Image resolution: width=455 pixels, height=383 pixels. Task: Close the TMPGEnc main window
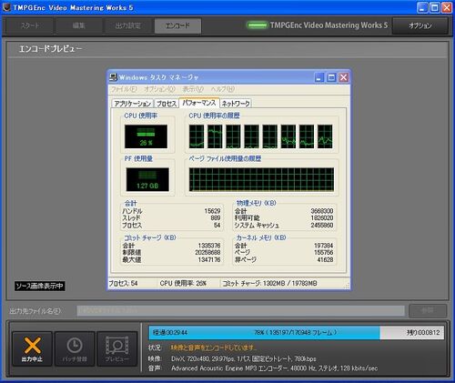pyautogui.click(x=447, y=7)
